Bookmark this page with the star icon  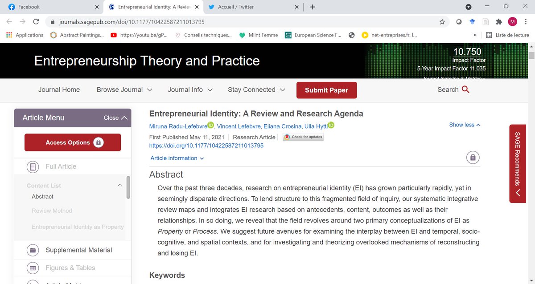pos(442,21)
